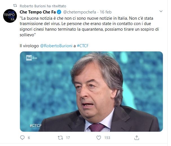Retweet using the retweet arrows icon

point(60,138)
